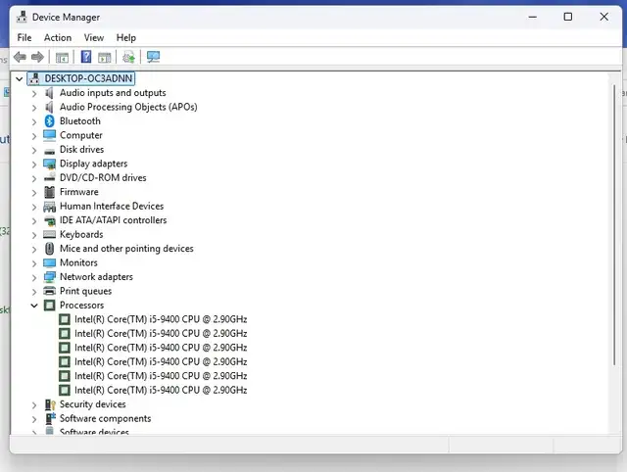Expand the Disk drives node
This screenshot has width=627, height=472.
pyautogui.click(x=34, y=150)
